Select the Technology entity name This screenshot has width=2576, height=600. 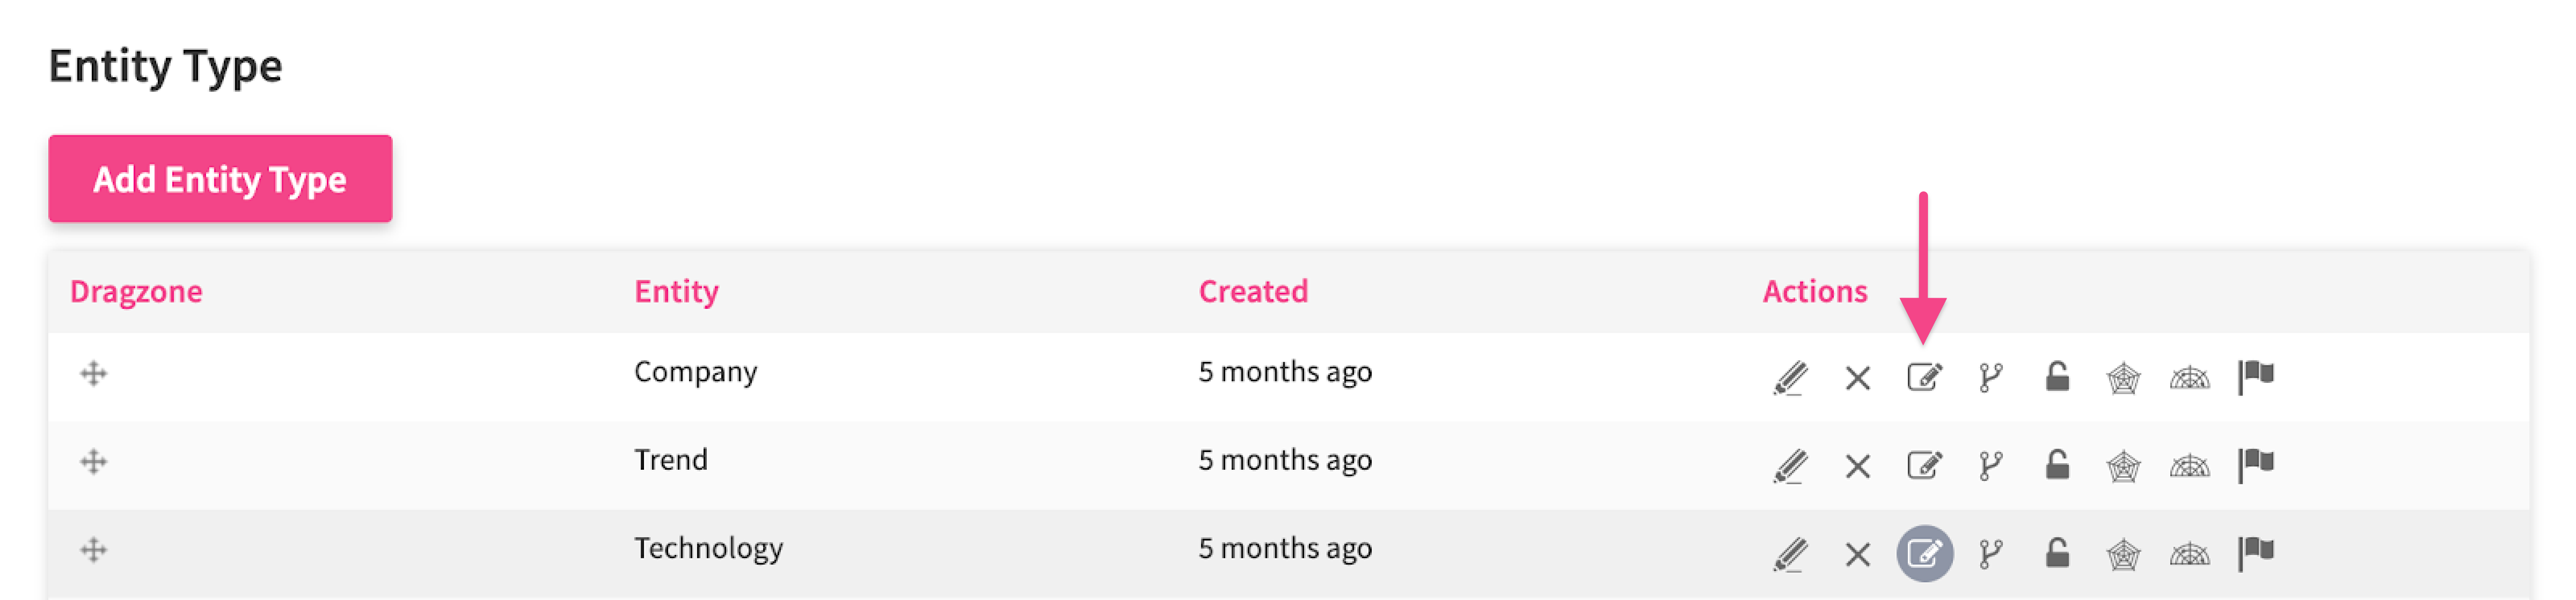coord(708,548)
